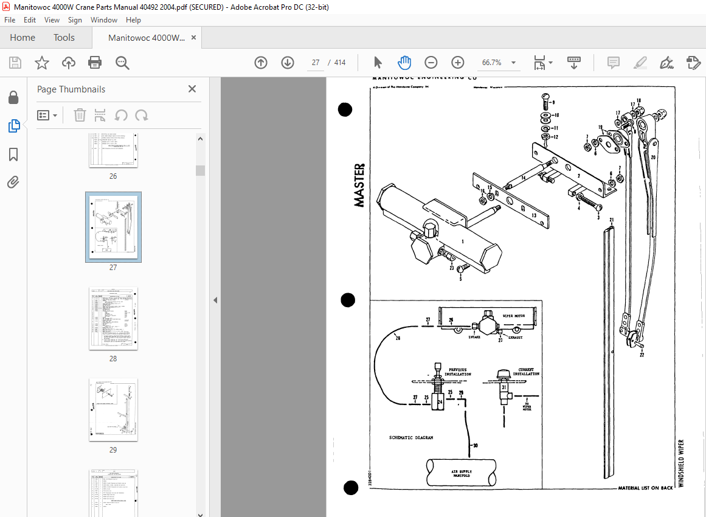706x517 pixels.
Task: Activate the Hand pan tool
Action: click(x=404, y=63)
